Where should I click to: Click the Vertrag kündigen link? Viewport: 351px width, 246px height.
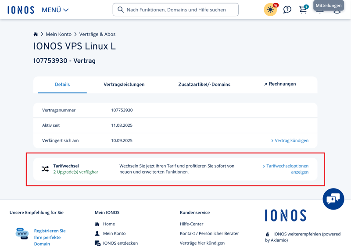coord(290,141)
